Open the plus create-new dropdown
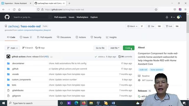The height and width of the screenshot is (106, 189). pos(172,17)
